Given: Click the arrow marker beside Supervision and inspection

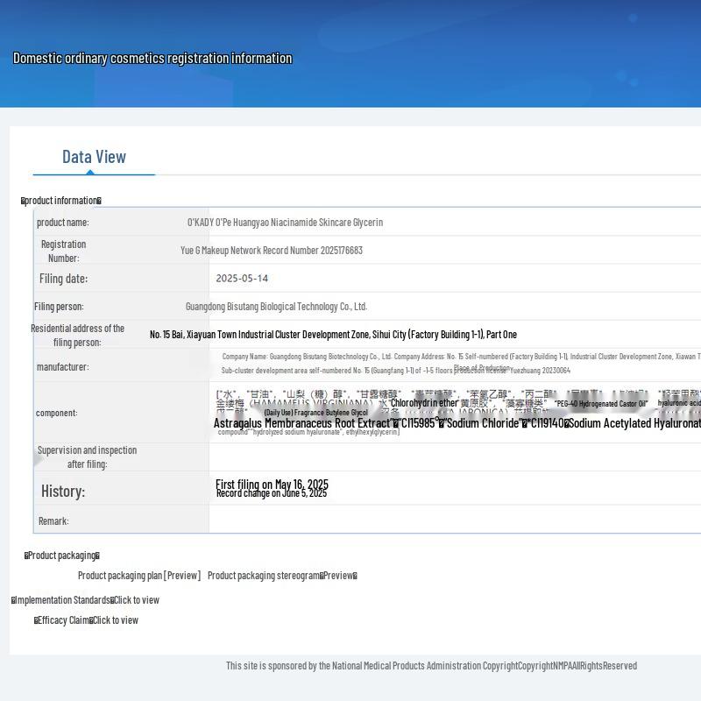Looking at the screenshot, I should [x=39, y=457].
